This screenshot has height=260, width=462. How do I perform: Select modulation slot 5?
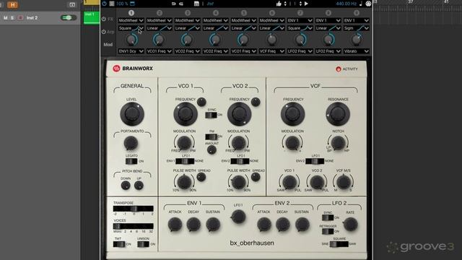tap(244, 13)
